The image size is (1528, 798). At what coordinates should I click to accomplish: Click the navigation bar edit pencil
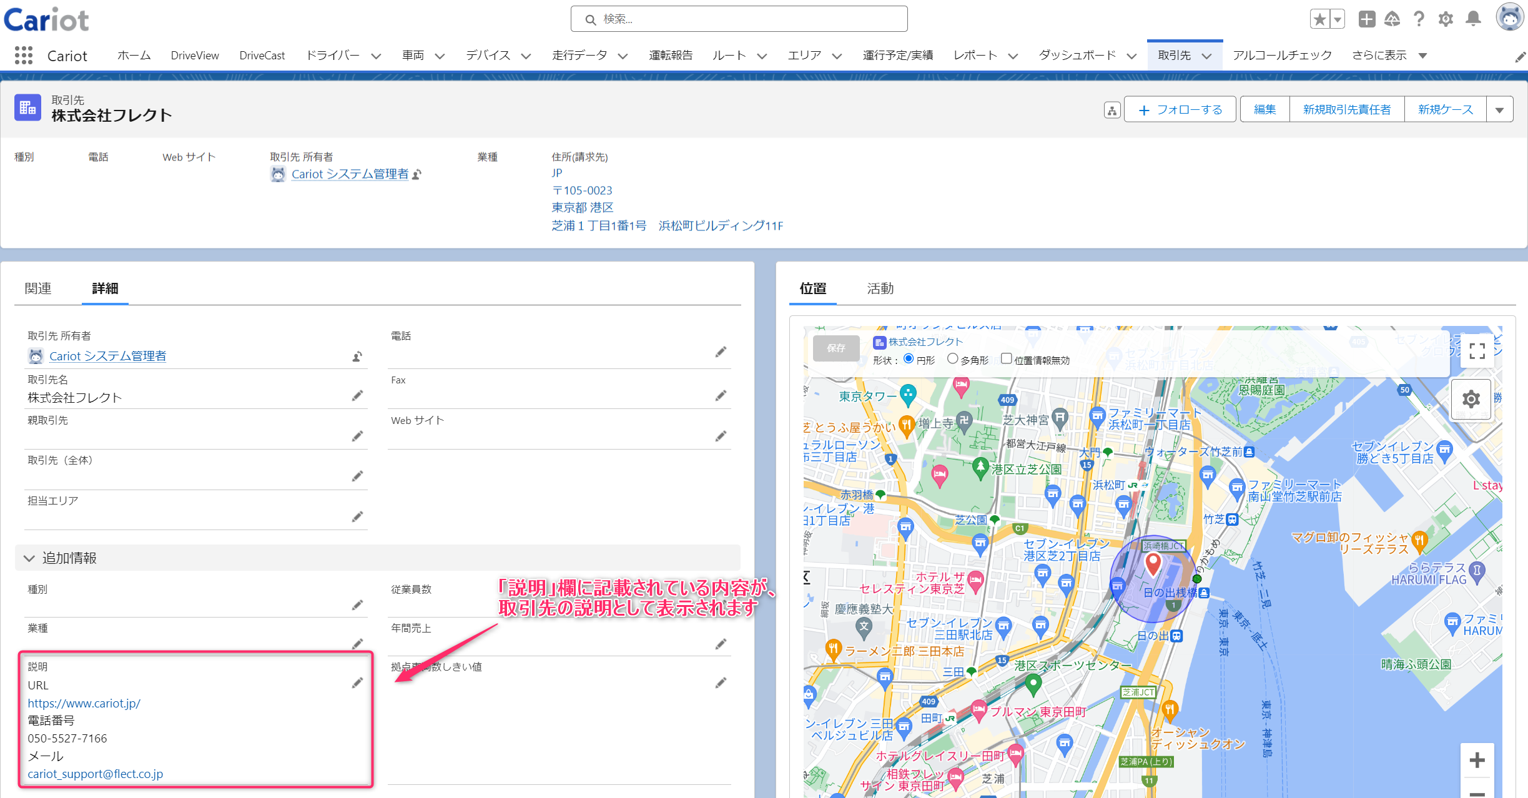[x=1521, y=57]
